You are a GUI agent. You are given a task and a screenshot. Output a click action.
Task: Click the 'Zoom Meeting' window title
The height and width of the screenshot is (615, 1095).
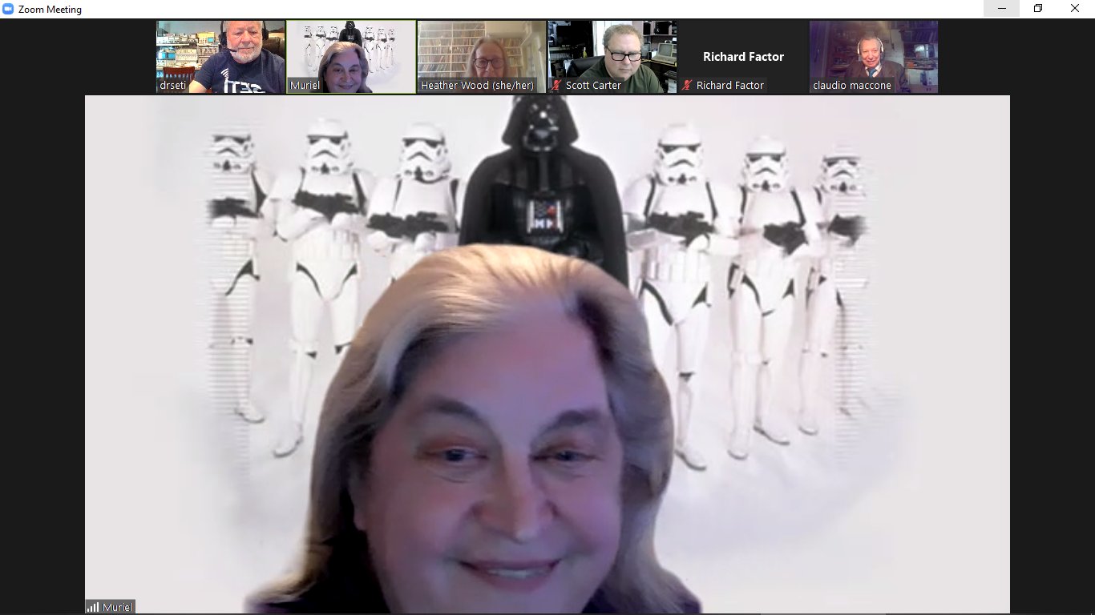(x=50, y=10)
